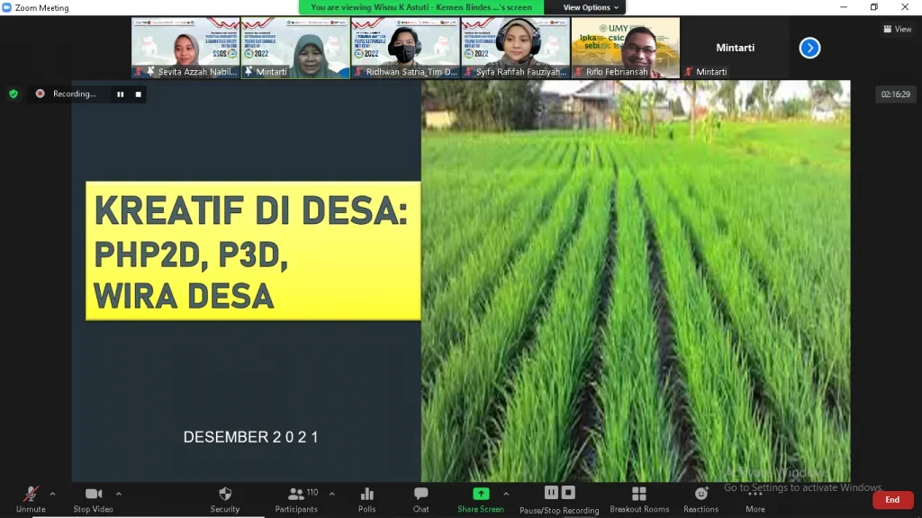Open the View Options dropdown
Image resolution: width=922 pixels, height=518 pixels.
click(x=591, y=7)
